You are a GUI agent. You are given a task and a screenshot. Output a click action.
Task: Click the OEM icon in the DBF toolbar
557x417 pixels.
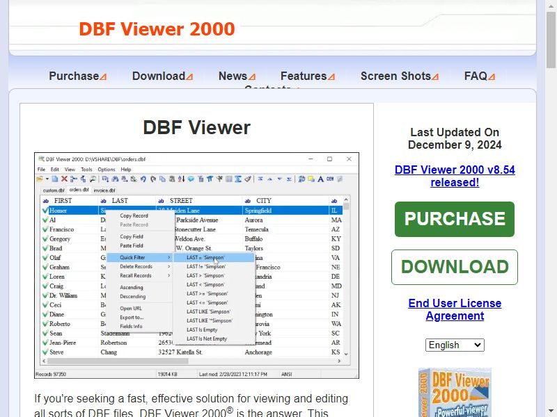pos(330,179)
